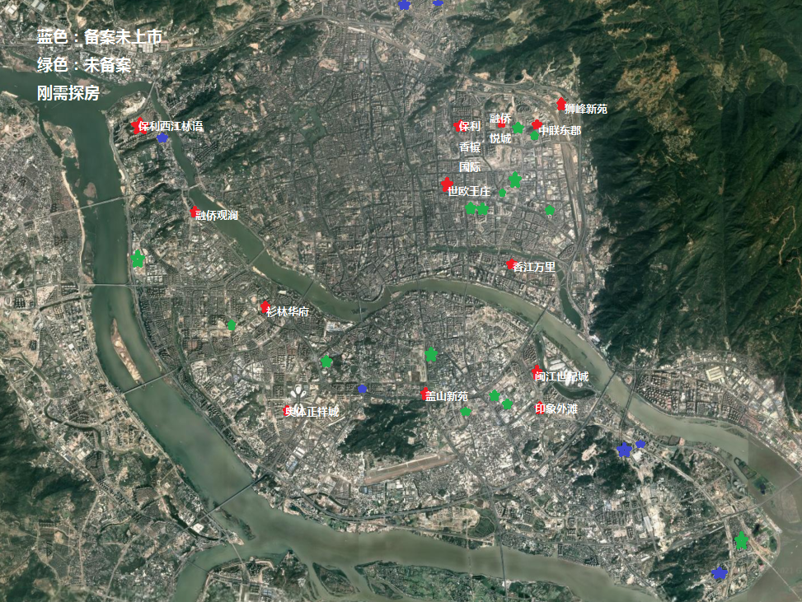The height and width of the screenshot is (602, 802).
Task: Click the green star between 融侨 and 中联东郡
Action: [518, 128]
